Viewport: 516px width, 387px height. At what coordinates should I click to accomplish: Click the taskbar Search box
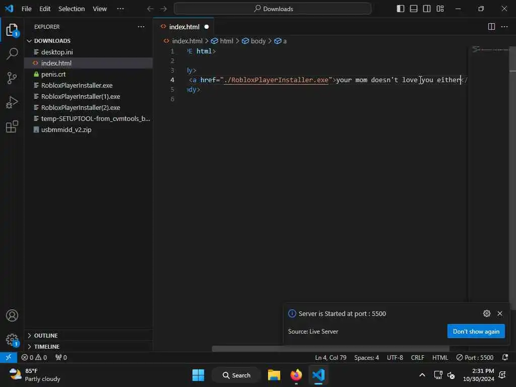(237, 375)
